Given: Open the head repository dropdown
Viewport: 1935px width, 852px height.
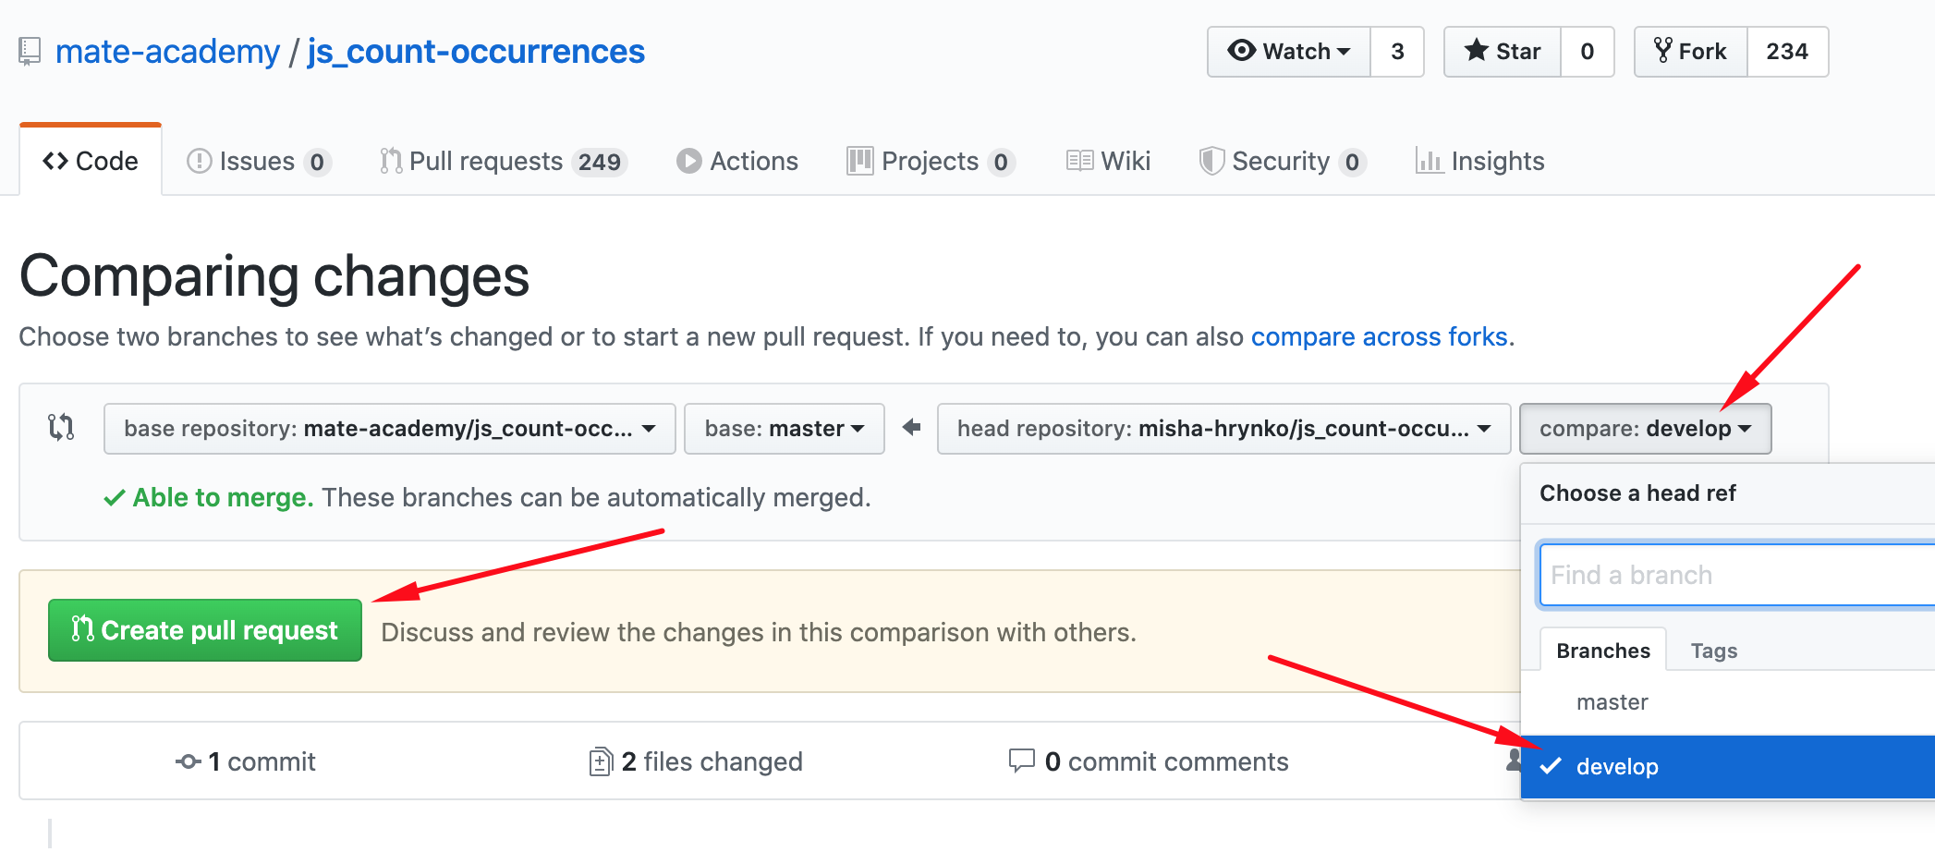Looking at the screenshot, I should pos(1224,429).
